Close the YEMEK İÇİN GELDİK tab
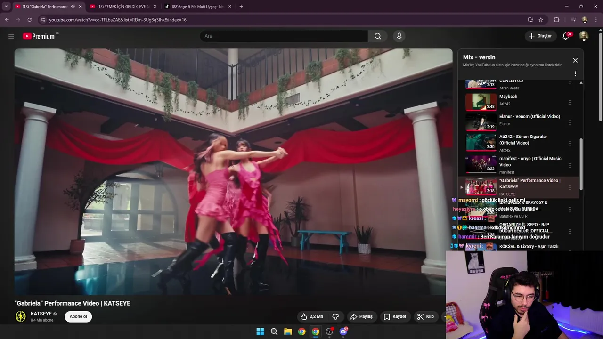This screenshot has width=603, height=339. pos(155,7)
